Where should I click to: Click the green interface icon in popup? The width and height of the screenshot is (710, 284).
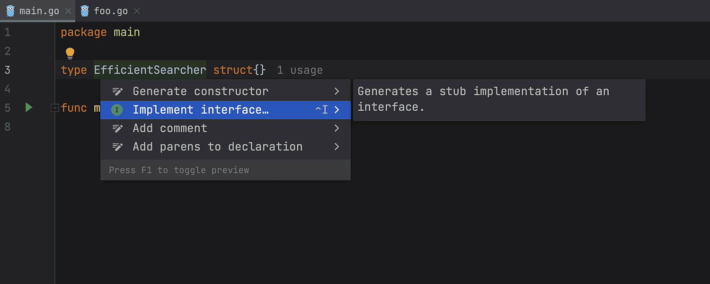click(x=117, y=110)
